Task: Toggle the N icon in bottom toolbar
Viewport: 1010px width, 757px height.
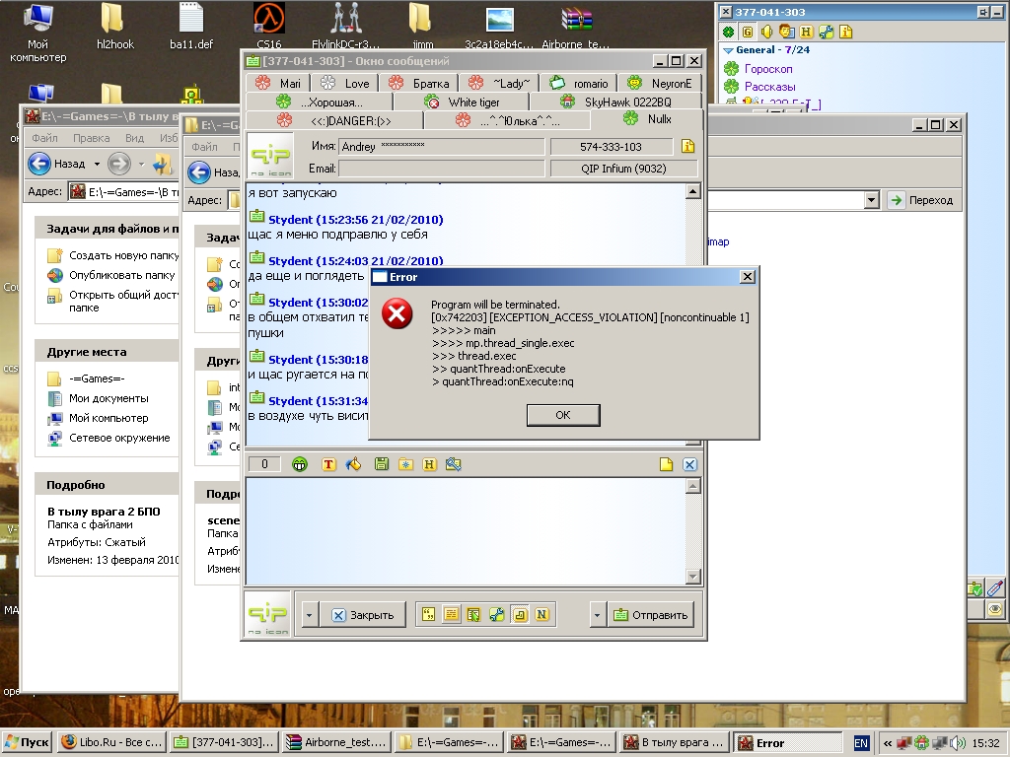Action: [541, 615]
